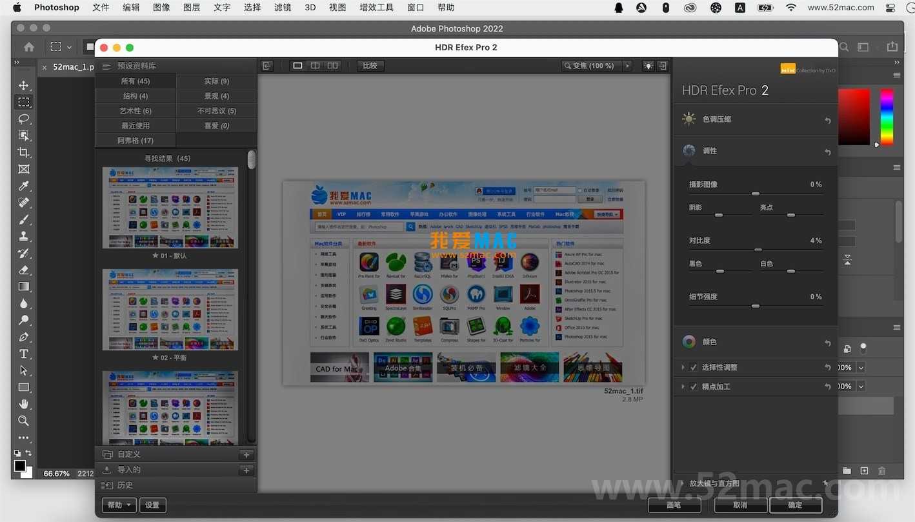Select the 艺术性 (6) preset category
915x522 pixels.
136,111
